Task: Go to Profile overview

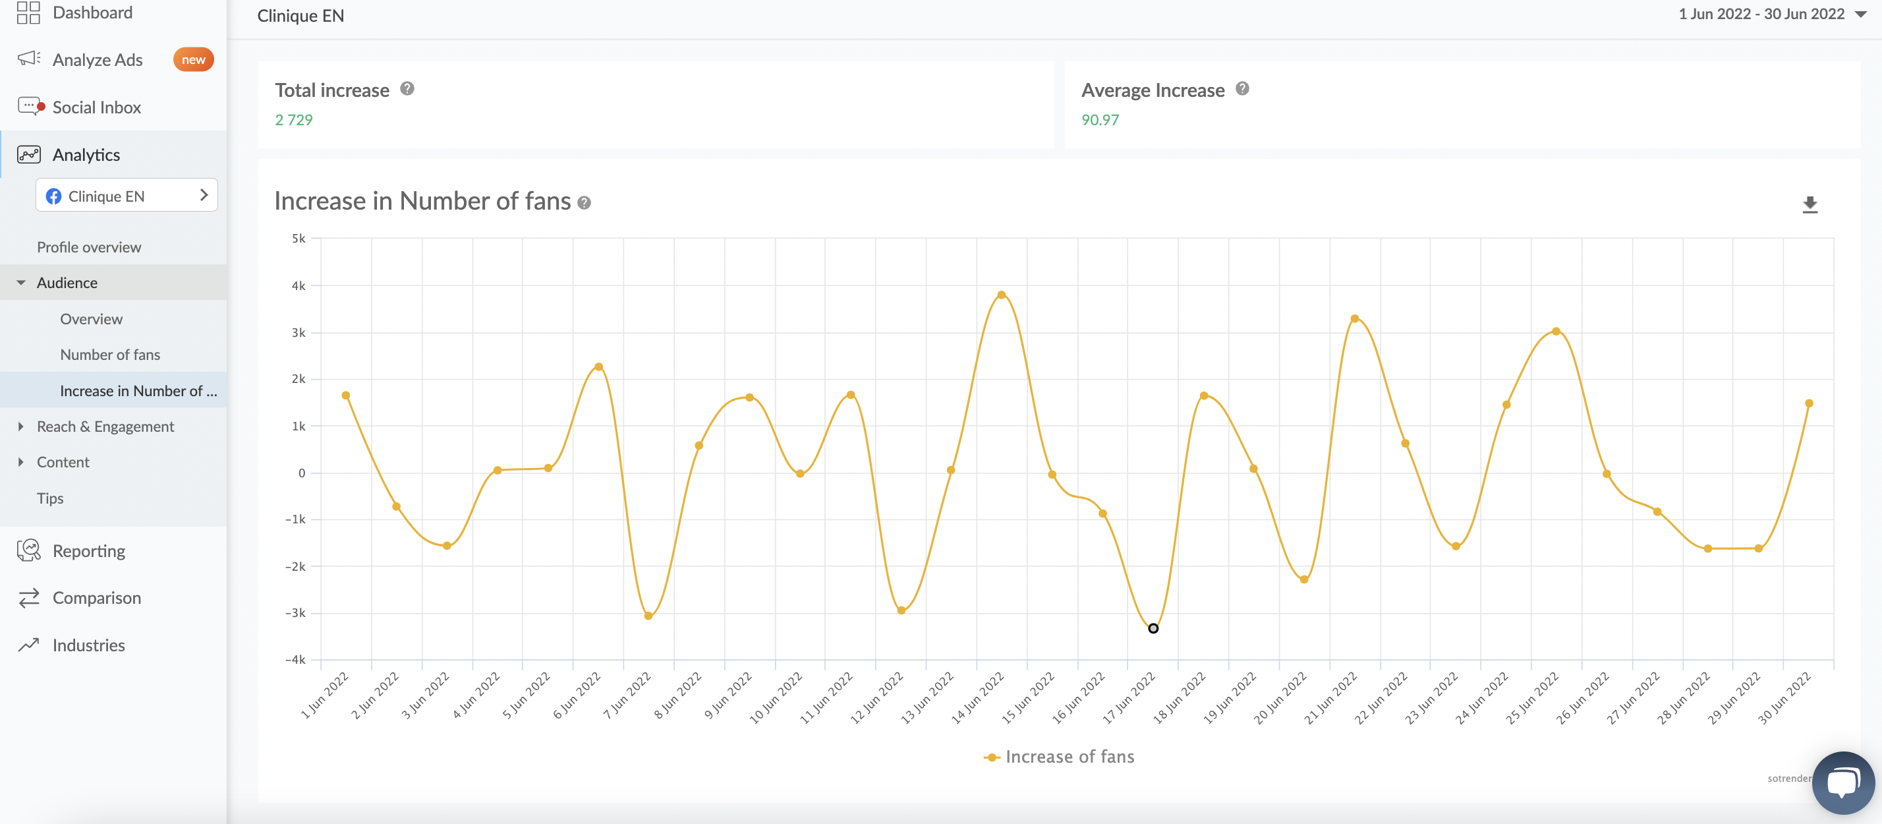Action: pyautogui.click(x=89, y=247)
